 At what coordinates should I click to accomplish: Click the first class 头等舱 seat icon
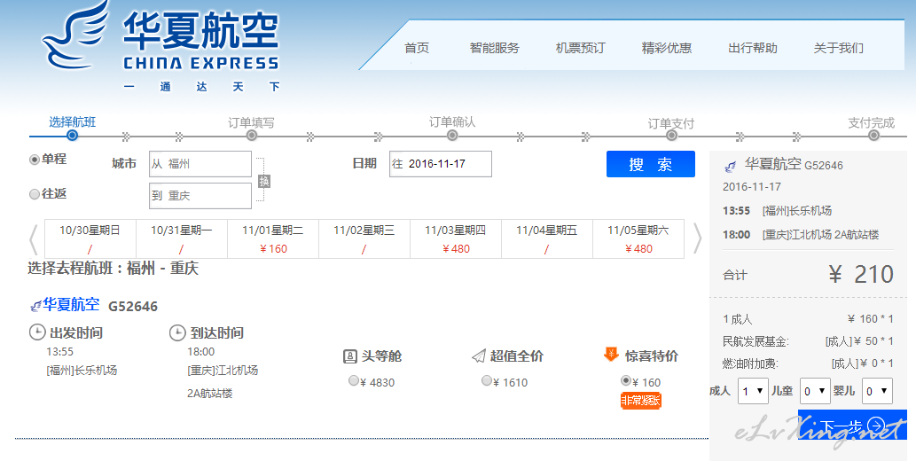pyautogui.click(x=350, y=356)
